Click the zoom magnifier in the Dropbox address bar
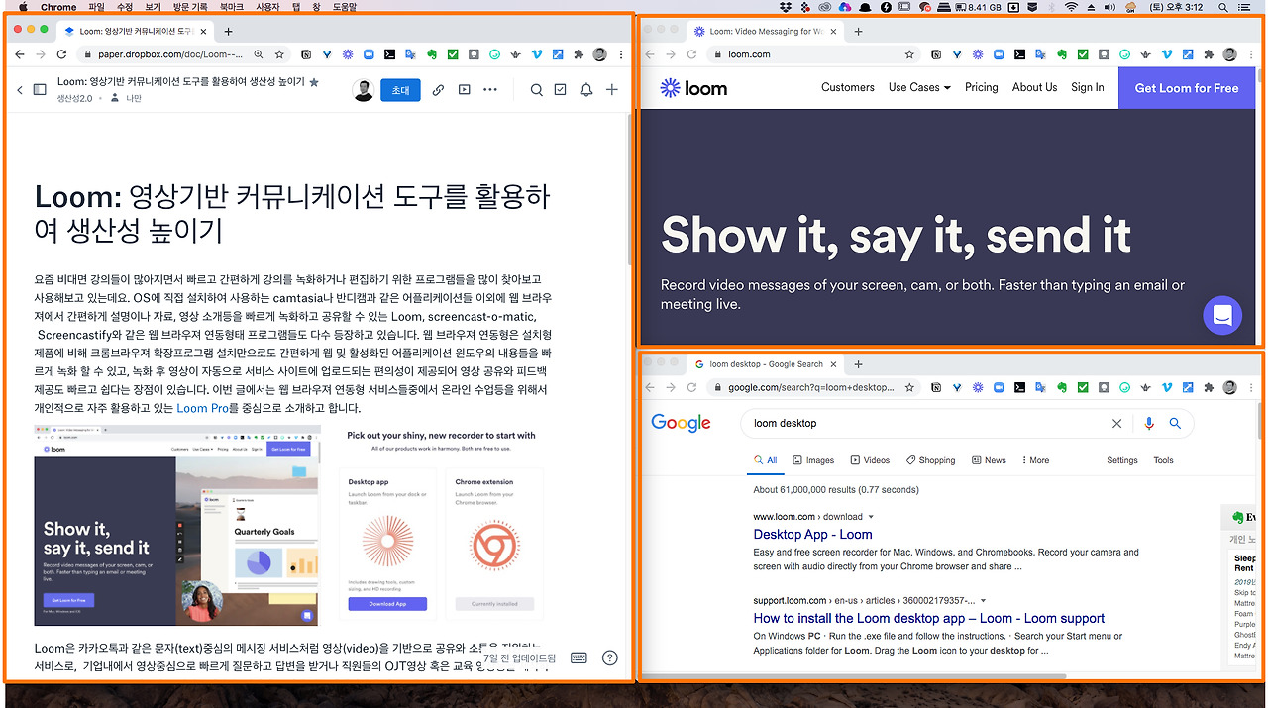The image size is (1268, 708). (x=259, y=54)
